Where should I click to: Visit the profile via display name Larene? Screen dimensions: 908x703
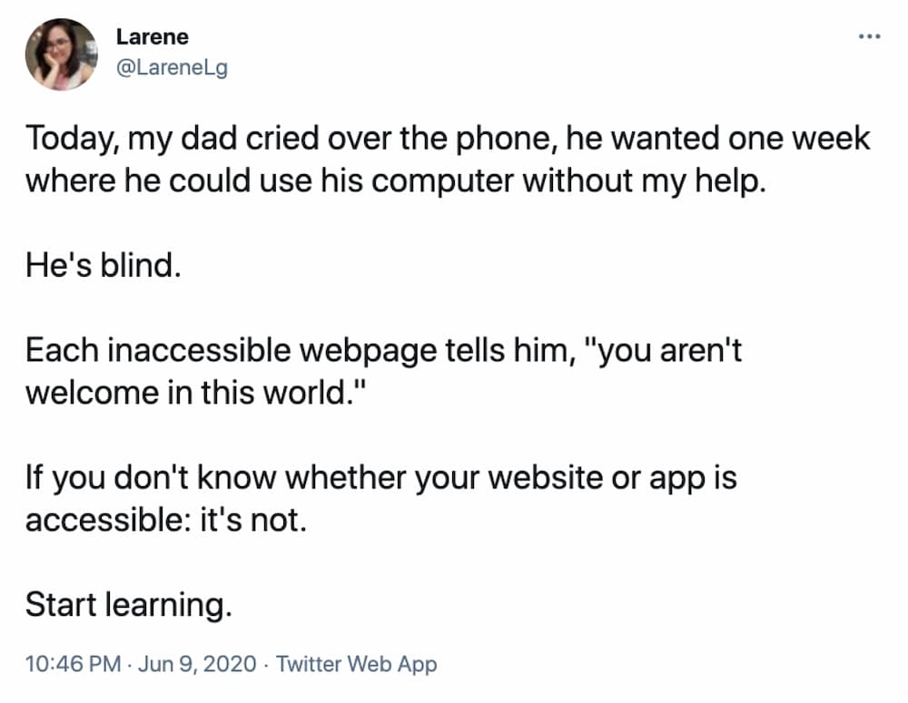(x=153, y=37)
